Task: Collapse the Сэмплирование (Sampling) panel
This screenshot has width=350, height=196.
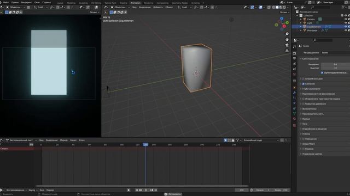Action: [310, 59]
